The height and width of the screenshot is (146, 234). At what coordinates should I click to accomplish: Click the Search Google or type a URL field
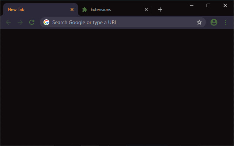tap(123, 22)
